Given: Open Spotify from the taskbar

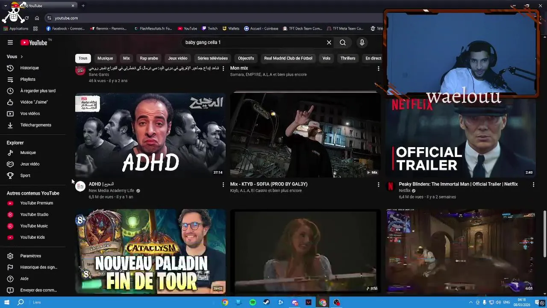Looking at the screenshot, I should [x=253, y=302].
